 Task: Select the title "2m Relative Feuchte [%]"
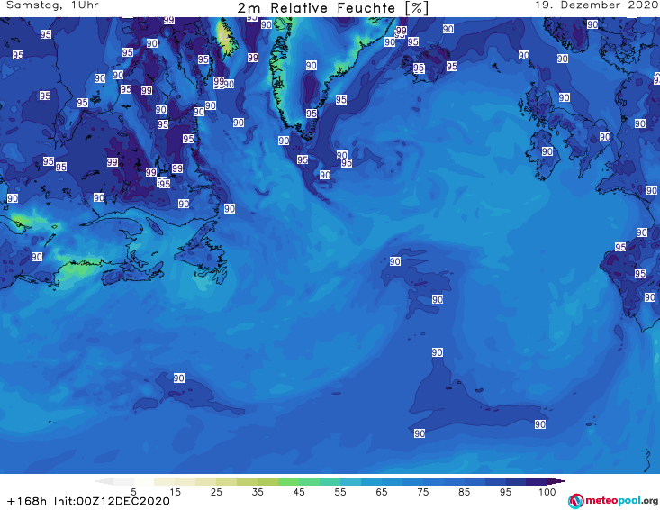point(332,8)
